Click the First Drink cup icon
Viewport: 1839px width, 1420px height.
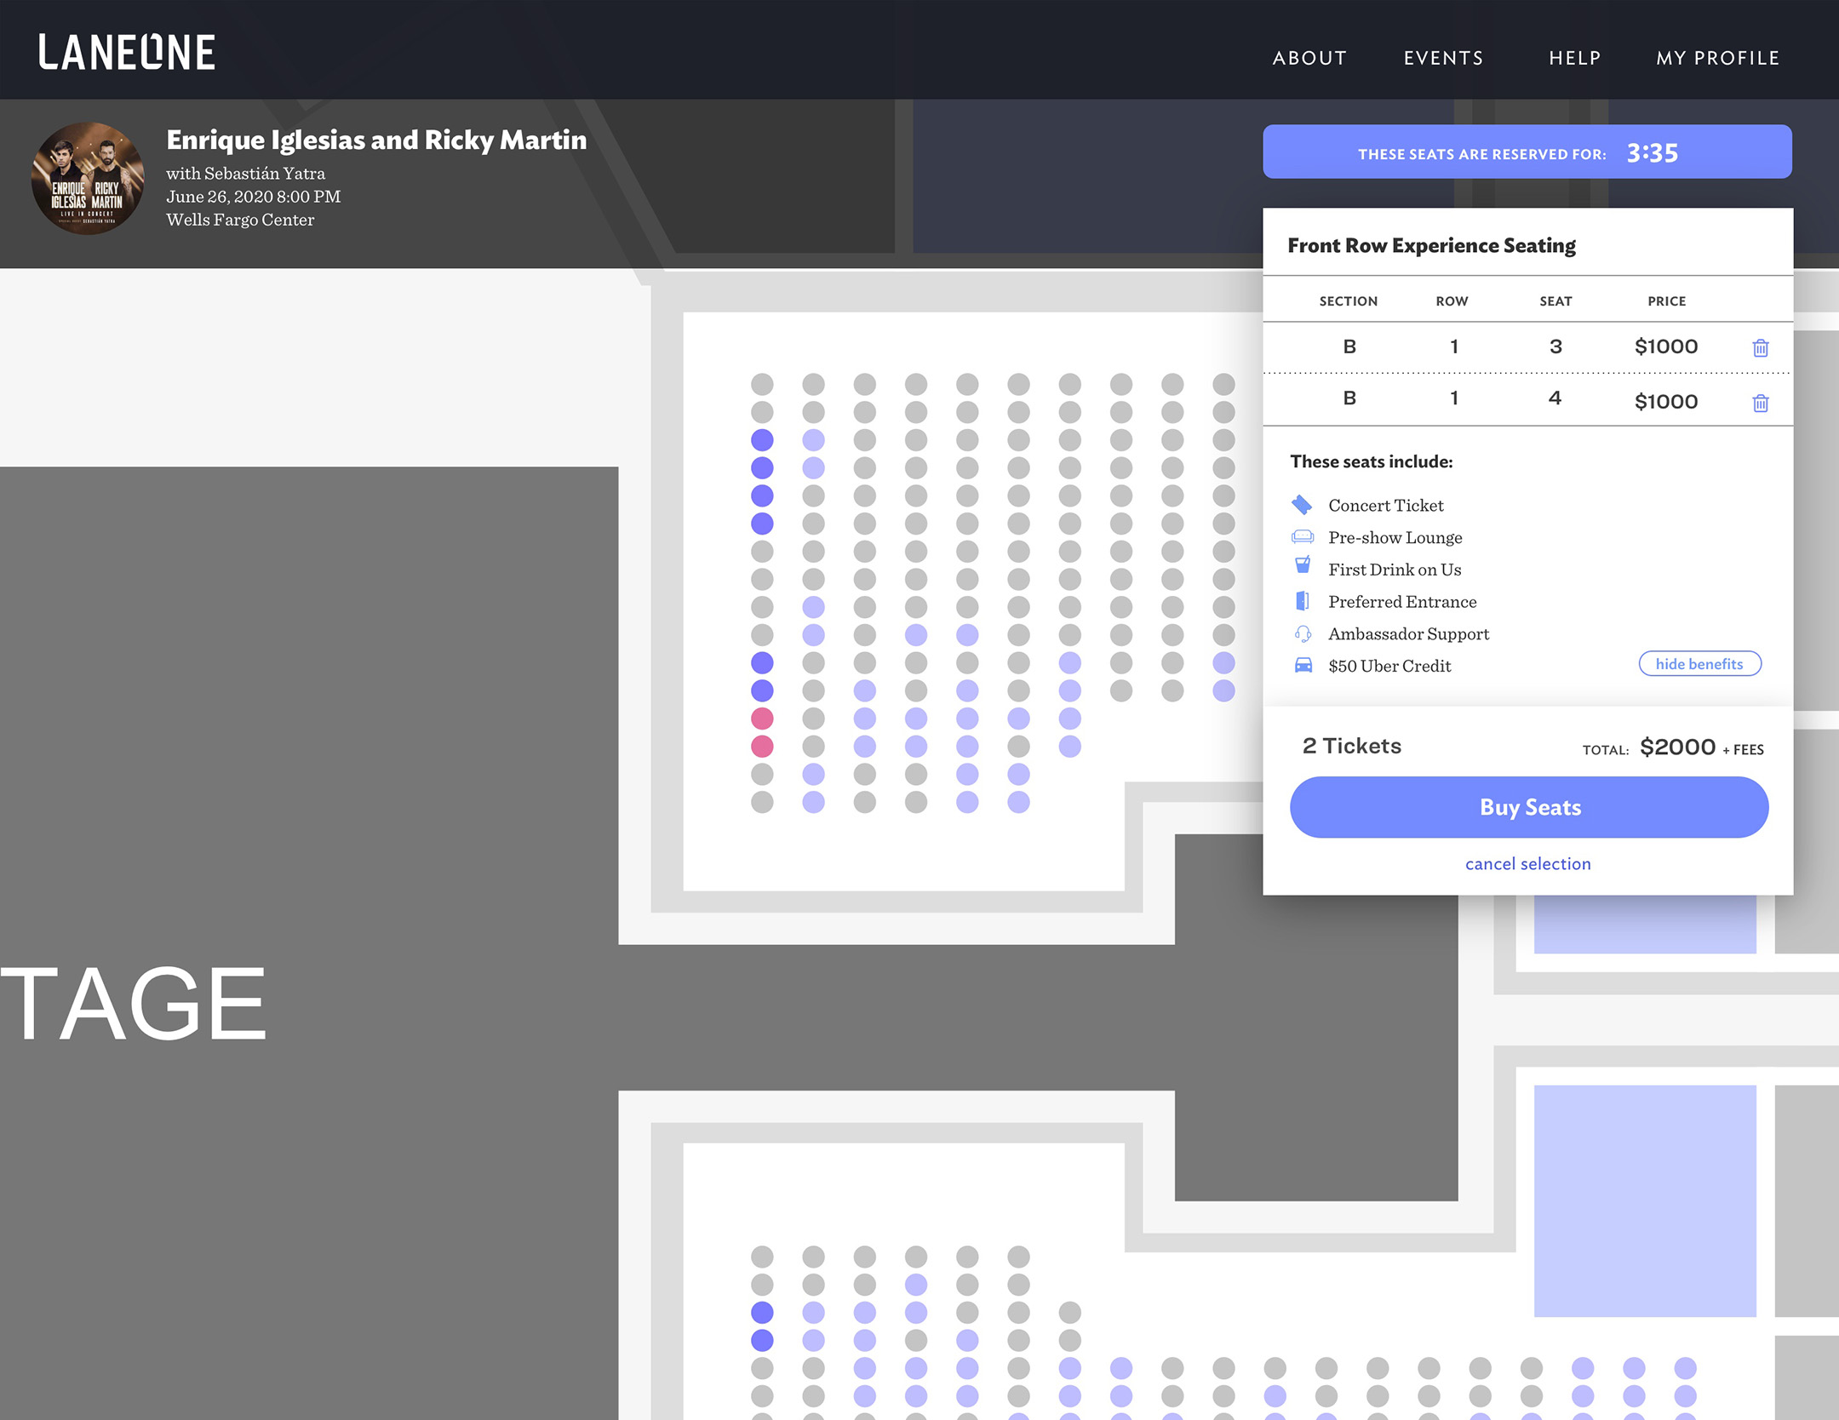pyautogui.click(x=1302, y=565)
